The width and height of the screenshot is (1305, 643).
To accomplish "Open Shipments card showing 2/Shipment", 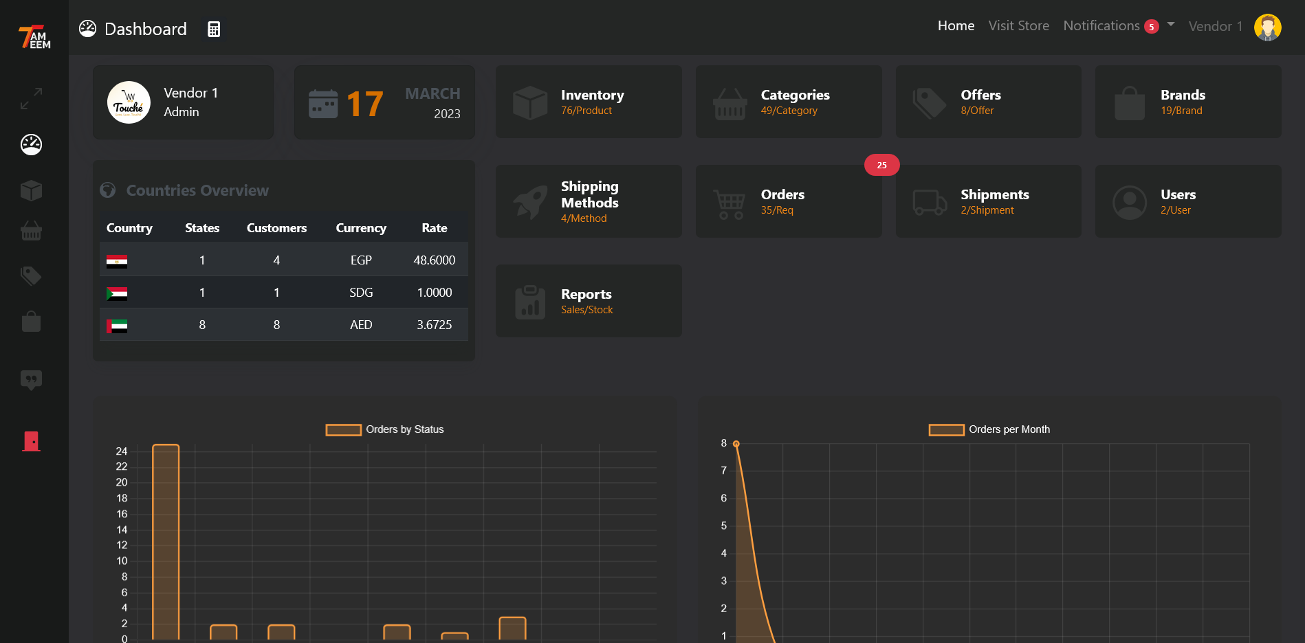I will tap(988, 201).
